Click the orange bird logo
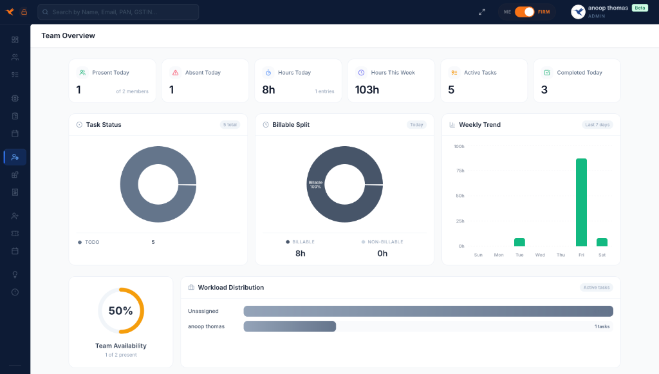This screenshot has width=659, height=374. [10, 12]
